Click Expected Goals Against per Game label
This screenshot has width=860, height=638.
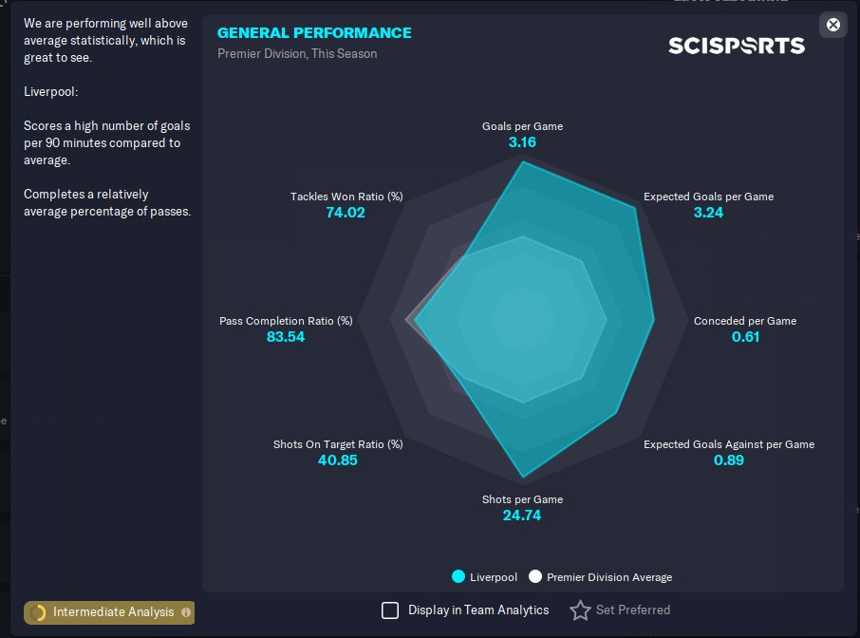(x=729, y=444)
